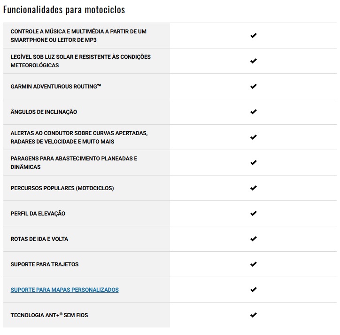Click checkmark for Ângulos de Inclinação

pyautogui.click(x=254, y=112)
